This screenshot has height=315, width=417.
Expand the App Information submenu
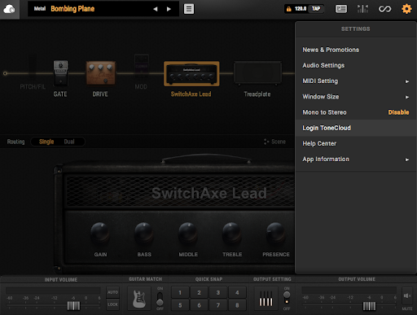coord(356,160)
